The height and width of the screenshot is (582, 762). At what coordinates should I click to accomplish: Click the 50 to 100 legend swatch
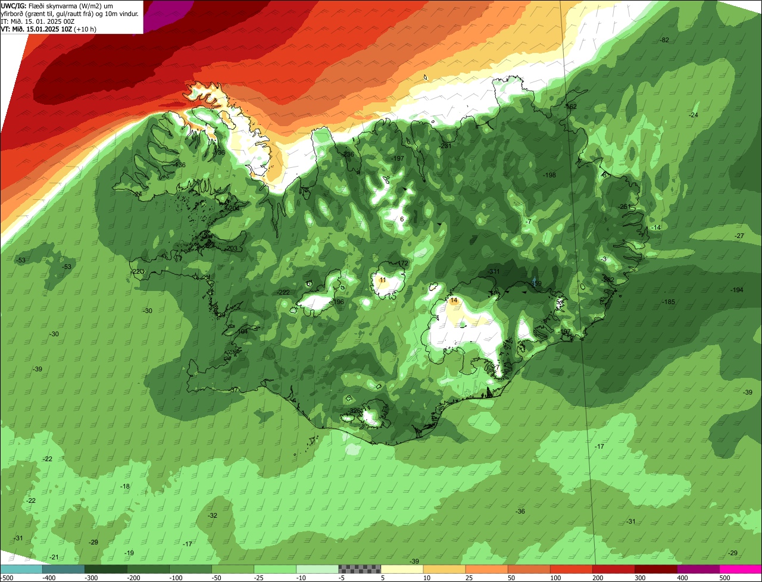(529, 569)
